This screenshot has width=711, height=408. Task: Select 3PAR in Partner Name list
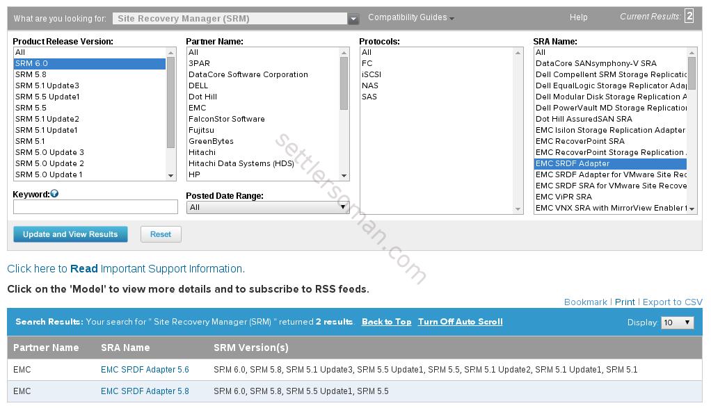(x=263, y=63)
